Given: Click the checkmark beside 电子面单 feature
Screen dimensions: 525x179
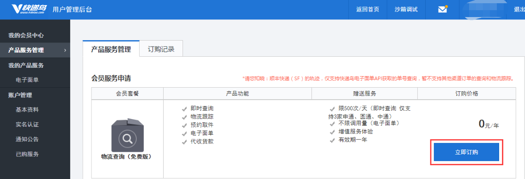Looking at the screenshot, I should pyautogui.click(x=184, y=134).
